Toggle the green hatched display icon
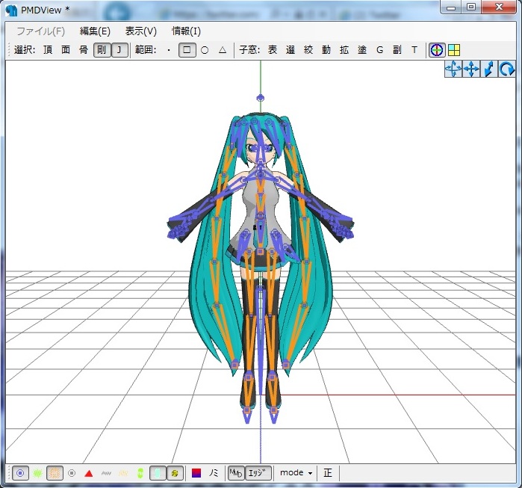 pyautogui.click(x=37, y=473)
